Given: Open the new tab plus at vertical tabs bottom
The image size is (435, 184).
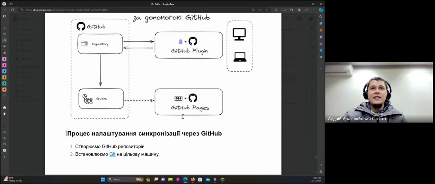Looking at the screenshot, I should click(4, 157).
